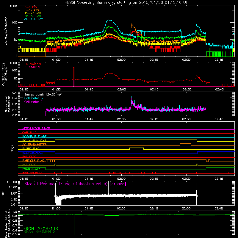This screenshot has width=238, height=238.
Task: Click the SAA FLAG label
Action: coord(29,156)
